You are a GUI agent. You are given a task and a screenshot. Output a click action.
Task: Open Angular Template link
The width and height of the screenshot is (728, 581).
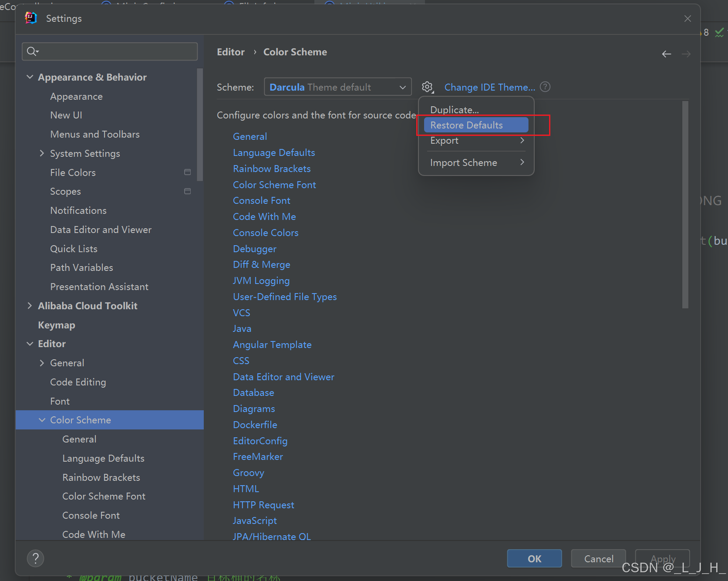point(272,345)
